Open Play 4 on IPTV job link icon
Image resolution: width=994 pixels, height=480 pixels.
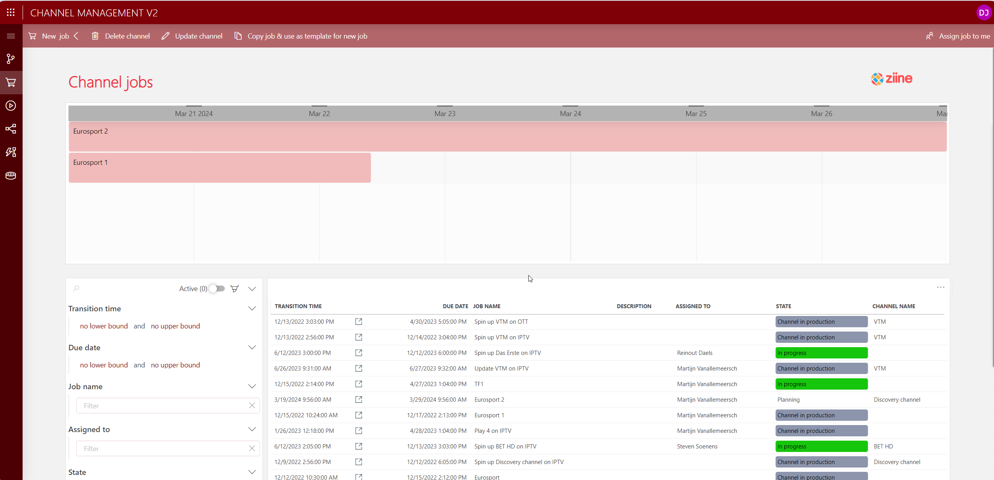pyautogui.click(x=358, y=431)
